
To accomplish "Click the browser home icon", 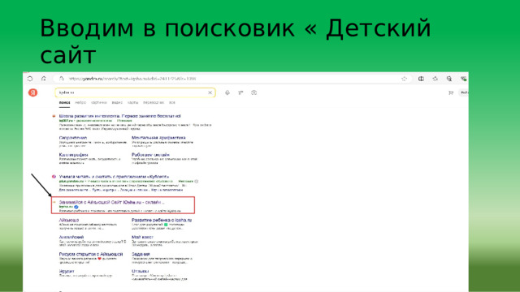I will pos(43,79).
